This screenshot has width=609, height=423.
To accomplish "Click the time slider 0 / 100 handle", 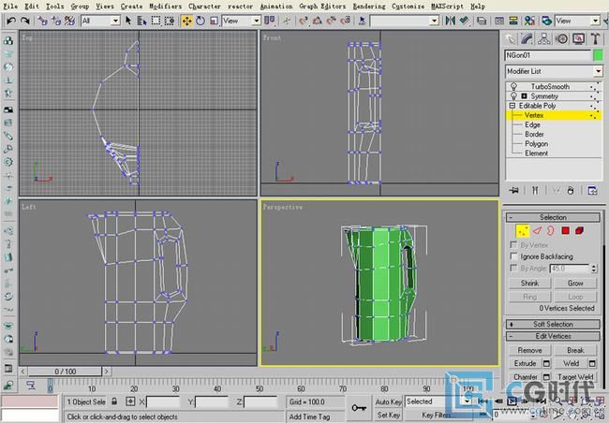I will point(65,372).
